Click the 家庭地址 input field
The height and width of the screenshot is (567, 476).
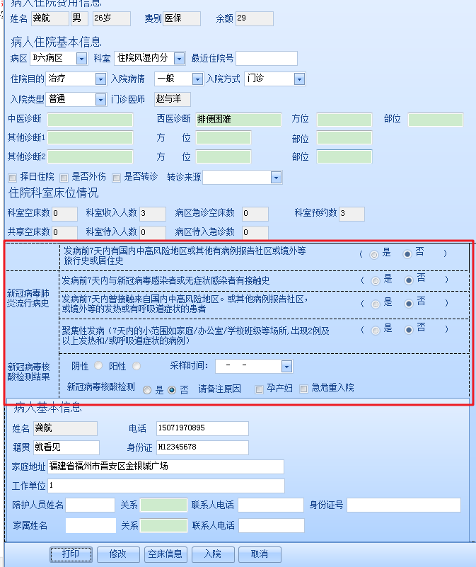pyautogui.click(x=166, y=466)
